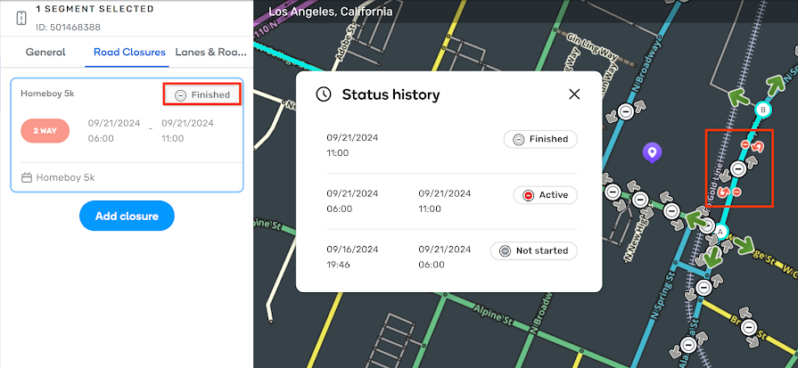Select node B on the highlighted segment
The image size is (798, 368).
pos(762,110)
